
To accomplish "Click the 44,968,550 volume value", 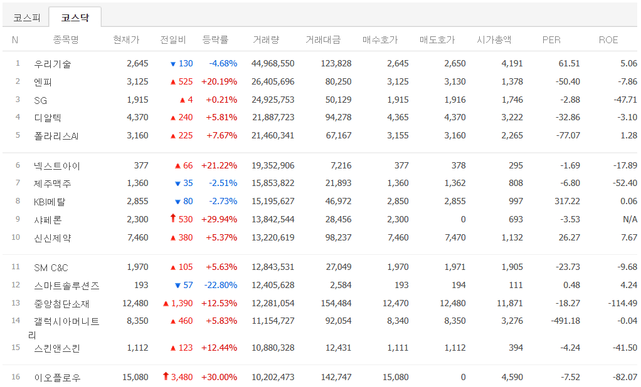I will (x=273, y=63).
